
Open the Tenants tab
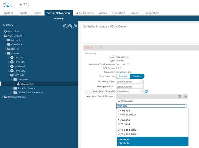(23, 13)
